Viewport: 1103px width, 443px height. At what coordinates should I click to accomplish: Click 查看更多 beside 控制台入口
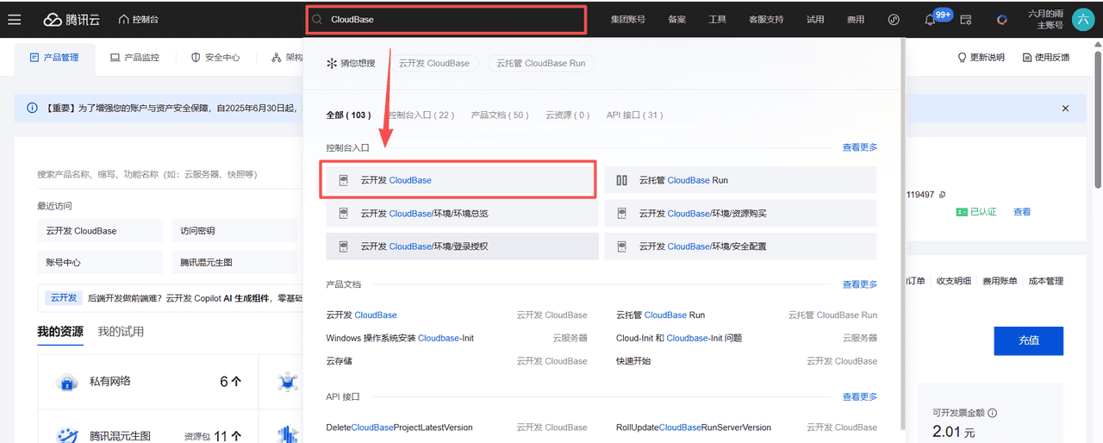[x=860, y=147]
